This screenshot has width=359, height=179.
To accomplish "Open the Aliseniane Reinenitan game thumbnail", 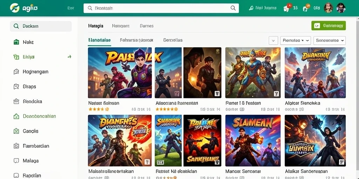I will [x=188, y=73].
